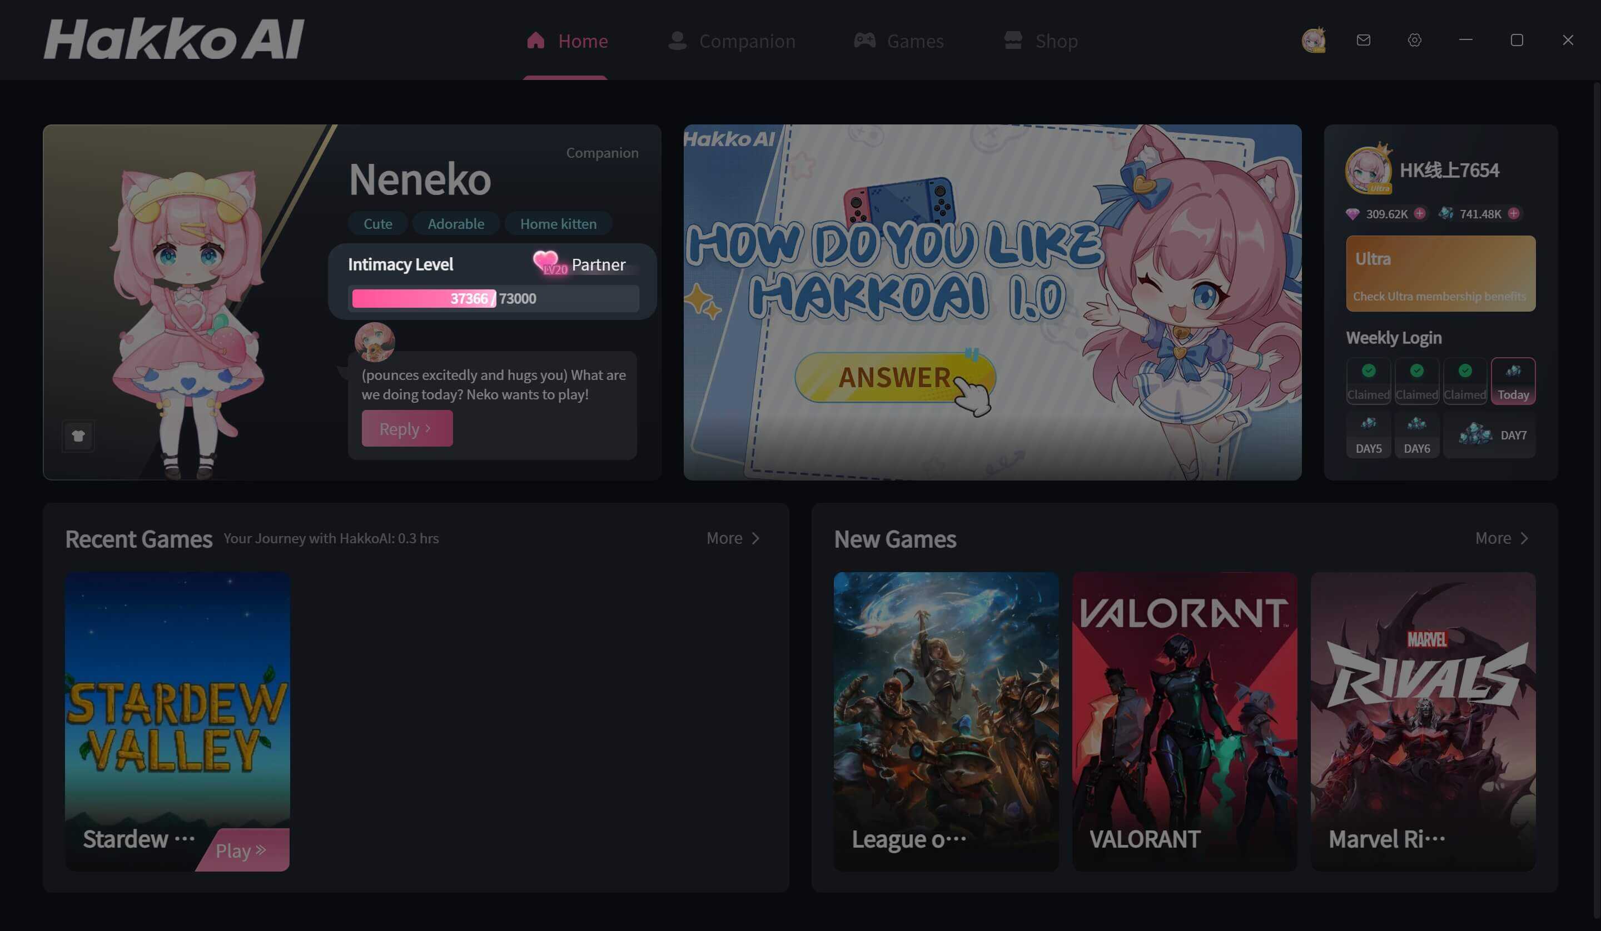
Task: Click the 309.62K balance value
Action: click(x=1386, y=214)
